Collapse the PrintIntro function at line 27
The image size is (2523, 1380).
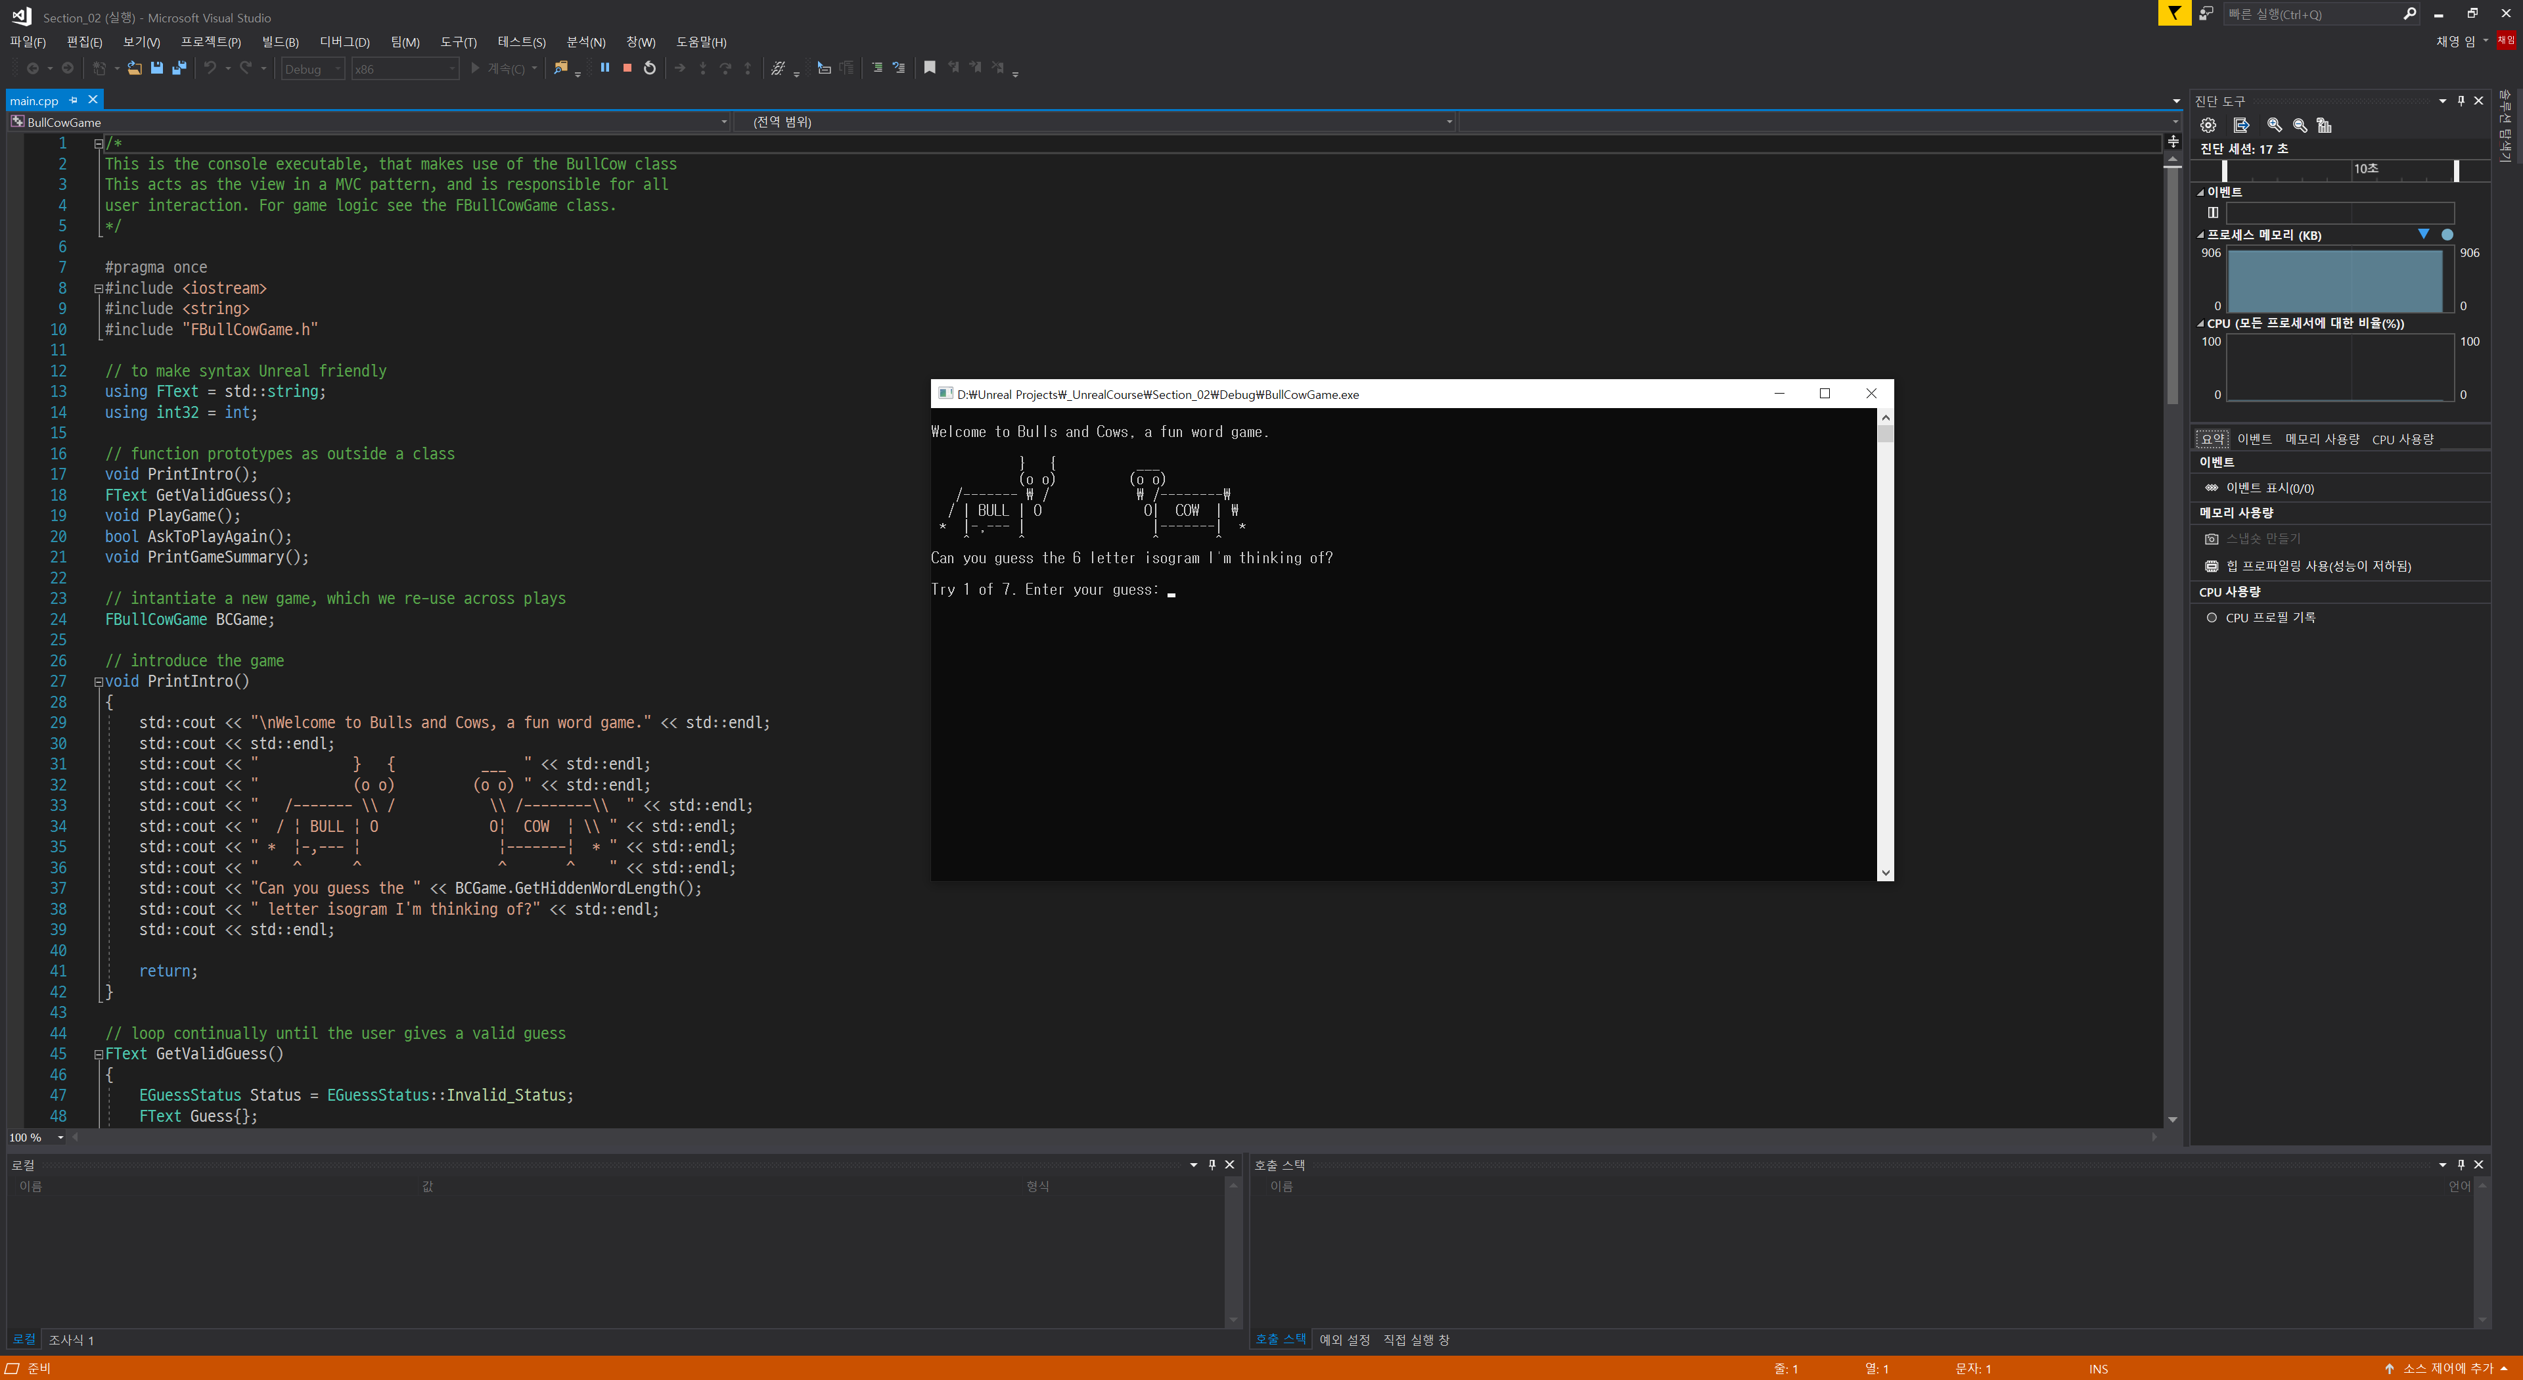tap(98, 681)
